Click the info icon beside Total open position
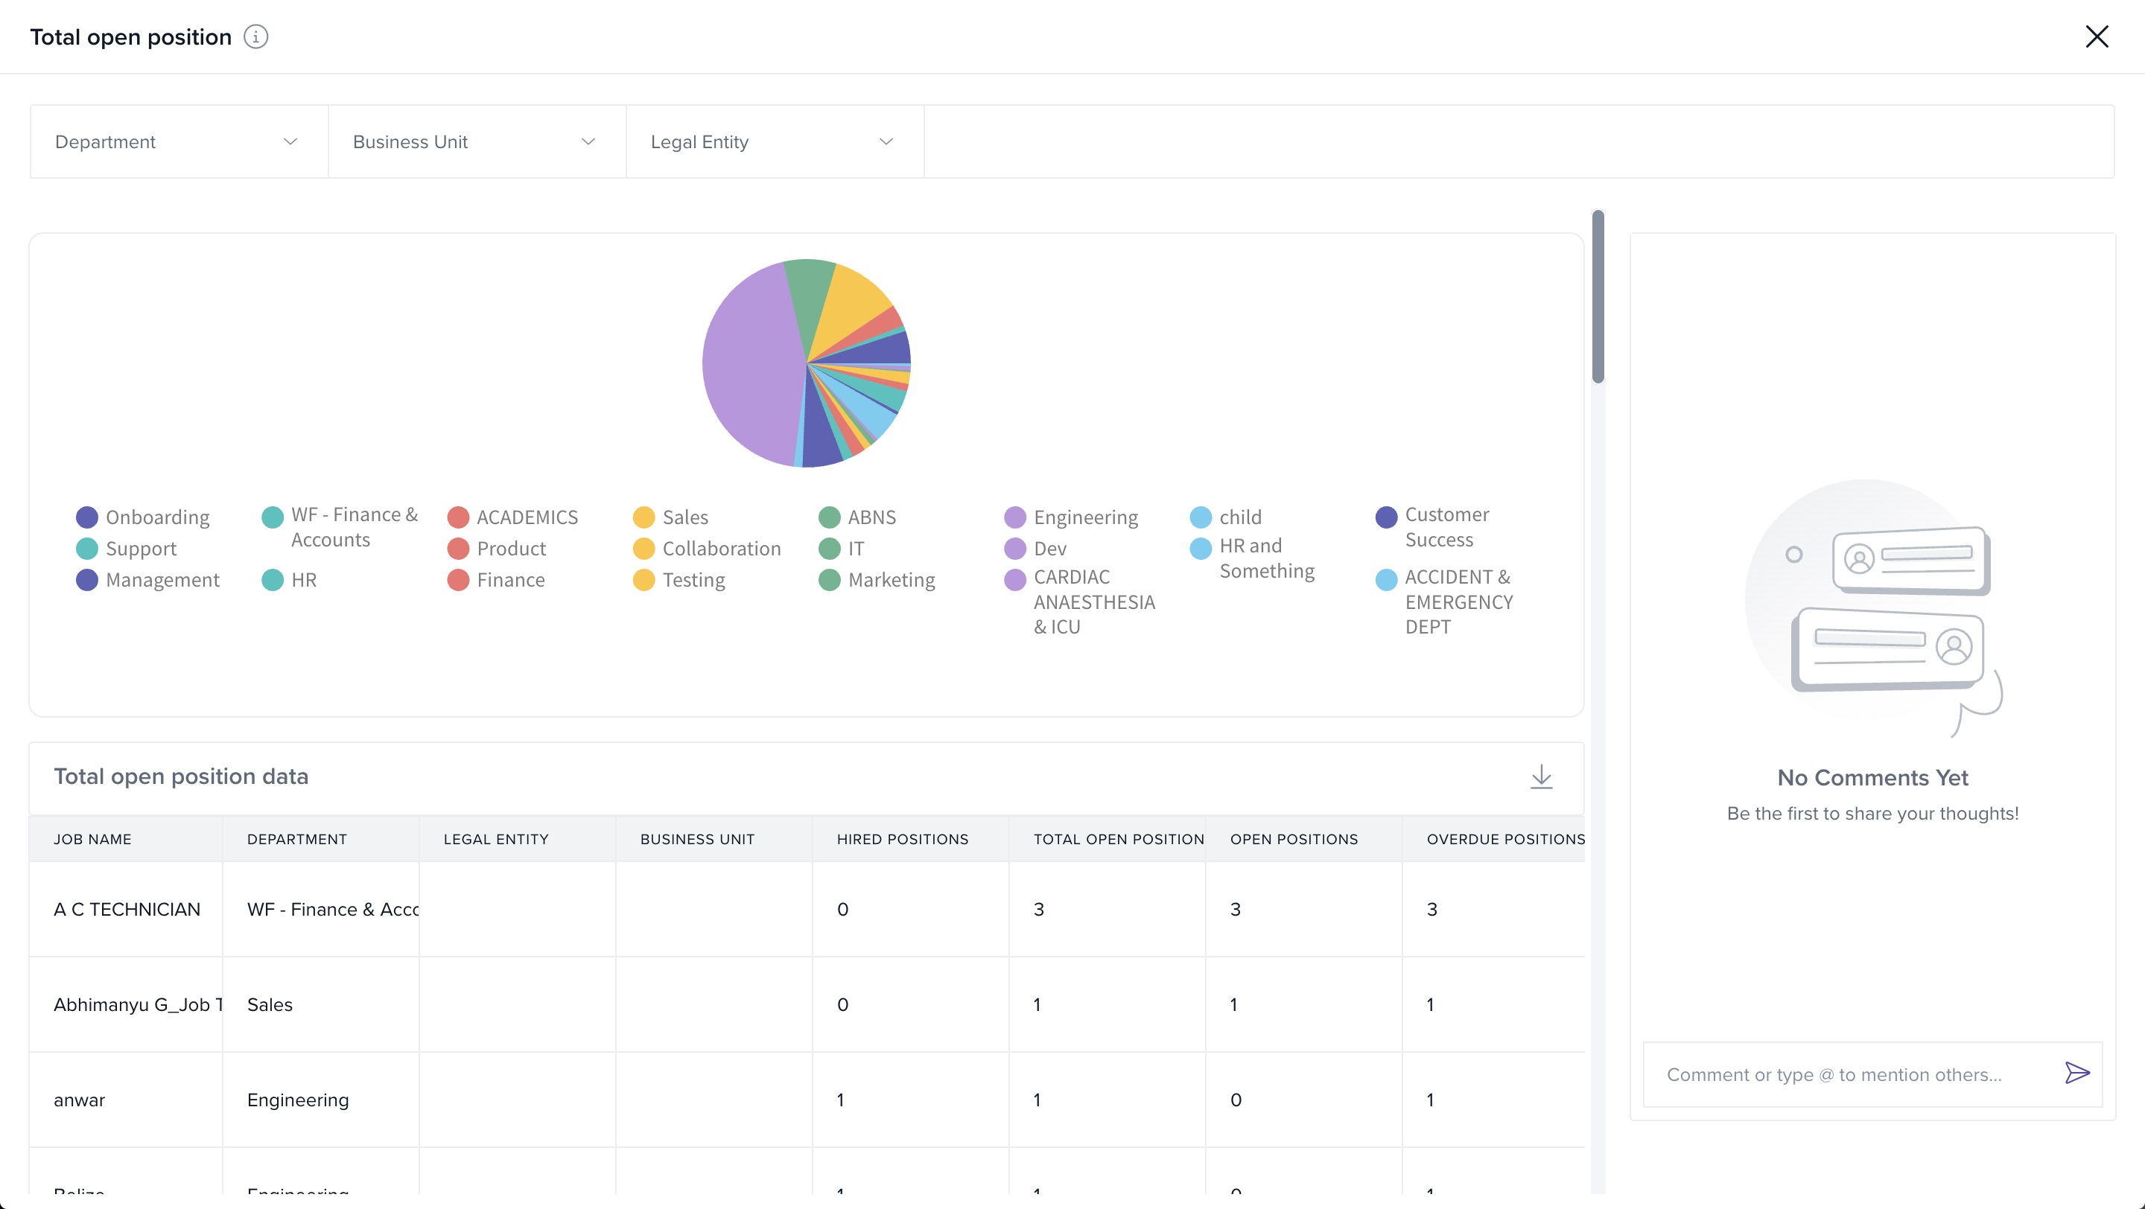This screenshot has height=1209, width=2145. 255,36
